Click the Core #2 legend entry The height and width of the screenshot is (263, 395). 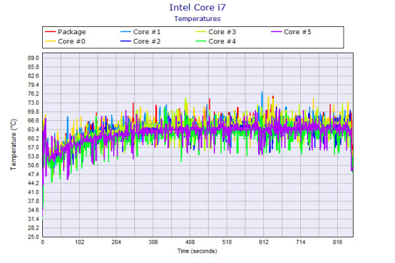pyautogui.click(x=140, y=41)
